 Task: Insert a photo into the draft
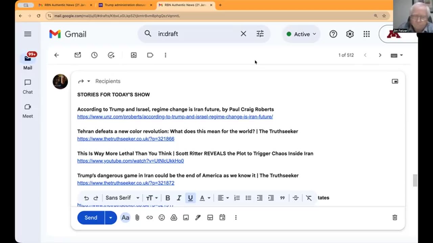[x=186, y=218]
